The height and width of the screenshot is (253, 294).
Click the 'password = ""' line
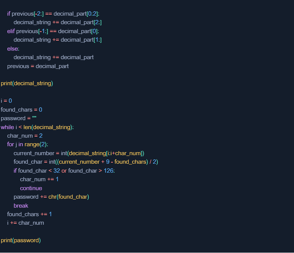19,118
